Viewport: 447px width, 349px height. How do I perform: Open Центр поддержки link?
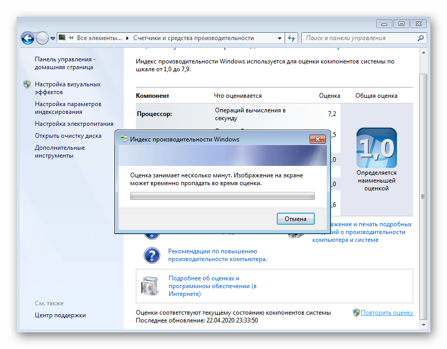tap(60, 315)
